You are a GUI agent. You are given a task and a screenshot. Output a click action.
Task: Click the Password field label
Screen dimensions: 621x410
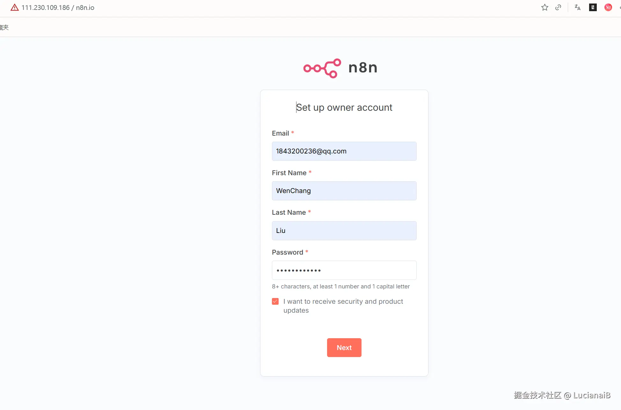(287, 252)
